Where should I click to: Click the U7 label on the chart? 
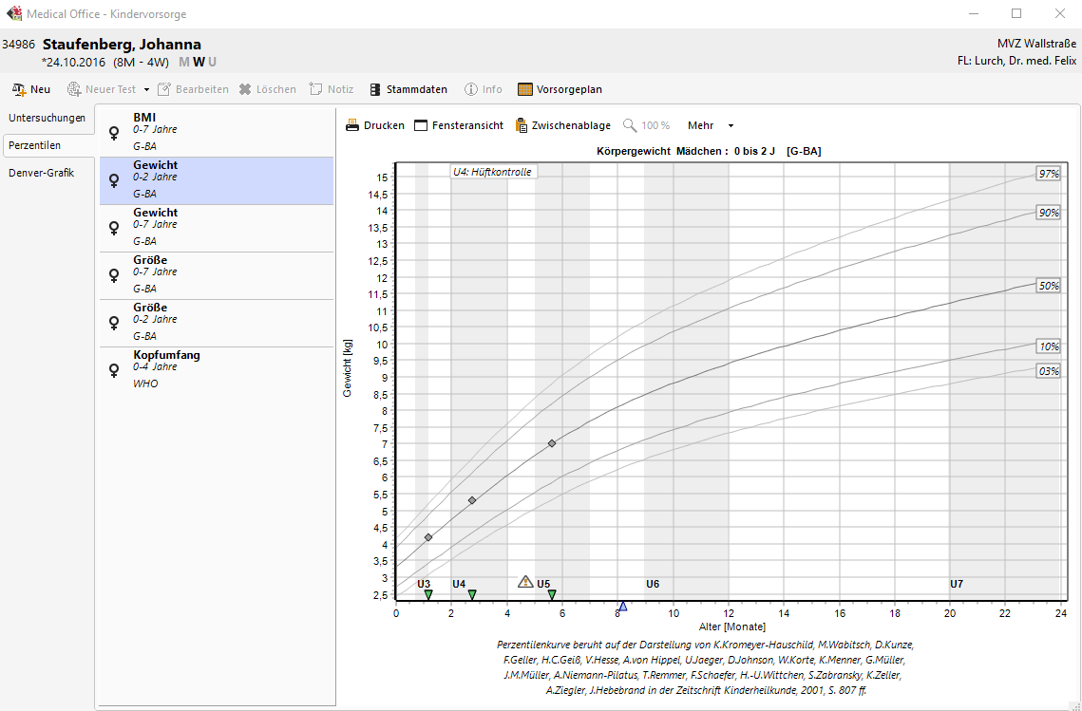click(957, 584)
